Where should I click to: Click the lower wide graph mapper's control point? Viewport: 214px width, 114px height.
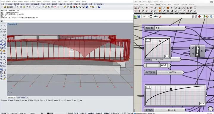(171, 89)
